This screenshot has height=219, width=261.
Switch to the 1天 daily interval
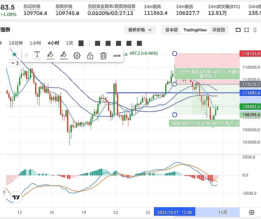(x=69, y=43)
